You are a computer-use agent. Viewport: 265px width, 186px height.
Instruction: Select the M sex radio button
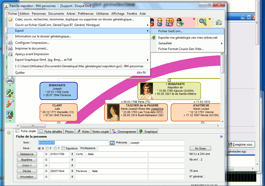pyautogui.click(x=39, y=148)
